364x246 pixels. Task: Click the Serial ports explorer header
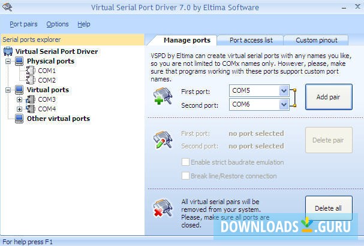click(73, 40)
